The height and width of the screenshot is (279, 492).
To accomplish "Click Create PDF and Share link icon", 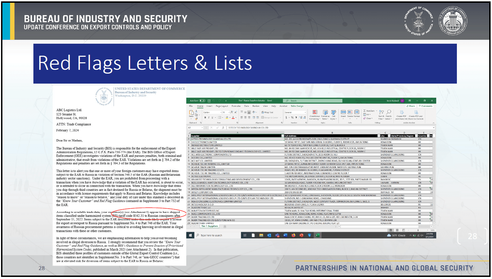I will point(401,112).
